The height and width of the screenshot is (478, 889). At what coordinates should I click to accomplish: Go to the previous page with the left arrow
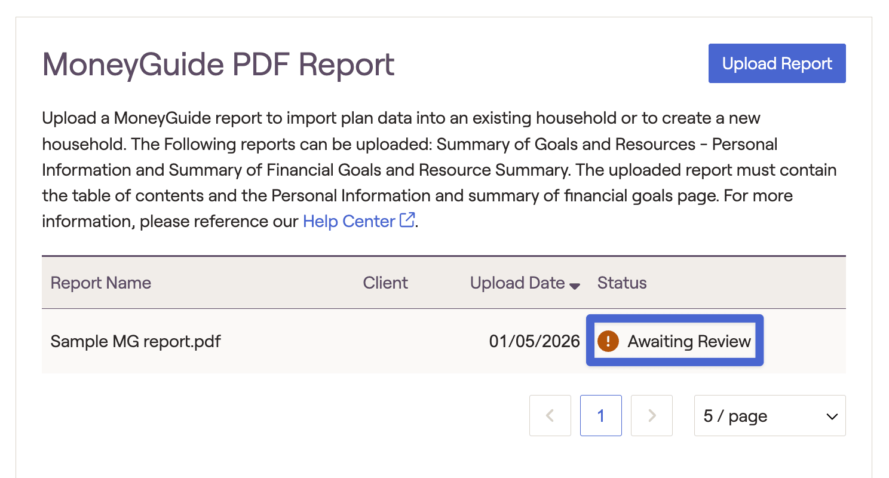[550, 416]
